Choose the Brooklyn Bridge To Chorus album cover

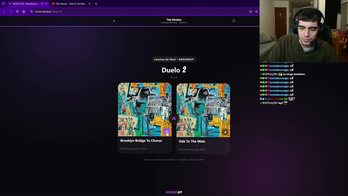(x=145, y=109)
